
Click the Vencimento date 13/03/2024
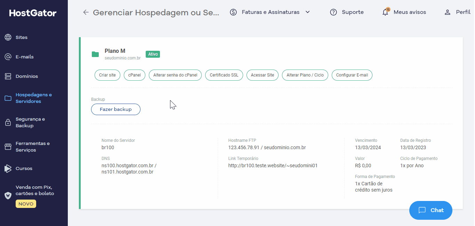pos(368,147)
